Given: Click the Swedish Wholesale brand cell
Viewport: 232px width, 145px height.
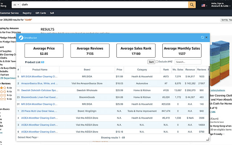Looking at the screenshot, I should pos(87,90).
